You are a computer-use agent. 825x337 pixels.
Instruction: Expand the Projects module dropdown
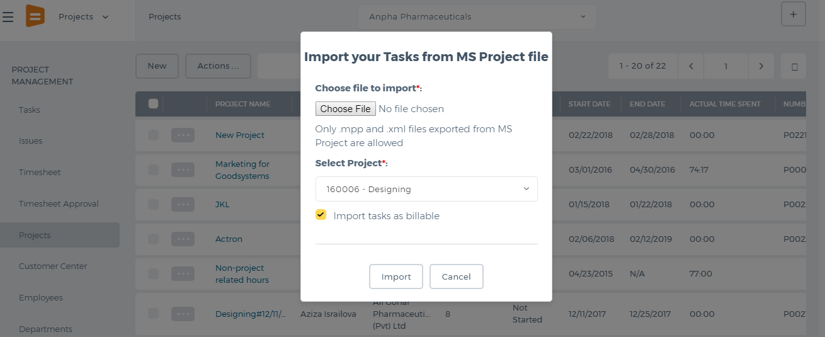[84, 17]
